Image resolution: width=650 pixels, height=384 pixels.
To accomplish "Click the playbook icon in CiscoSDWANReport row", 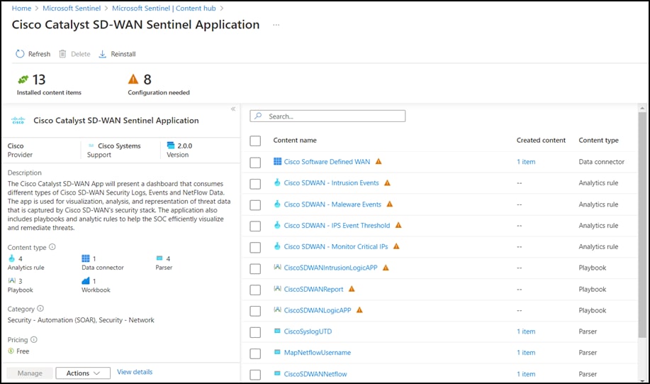I will [x=277, y=288].
